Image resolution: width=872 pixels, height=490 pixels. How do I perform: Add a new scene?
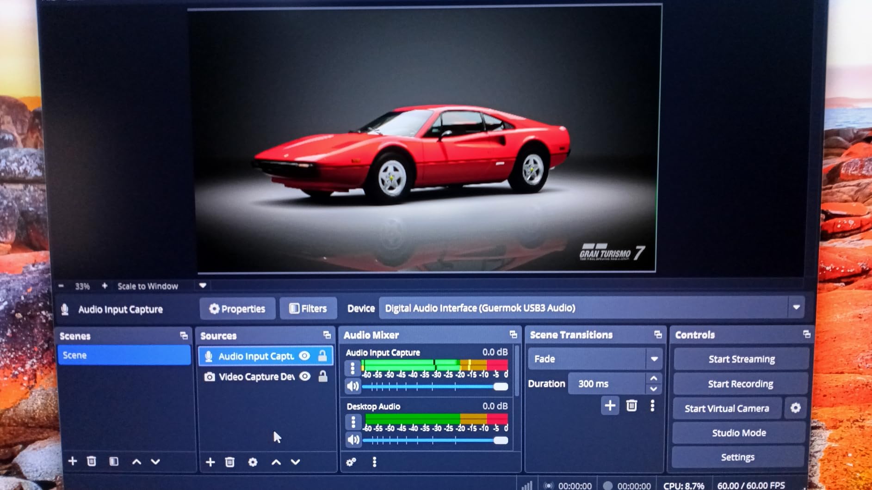click(73, 461)
